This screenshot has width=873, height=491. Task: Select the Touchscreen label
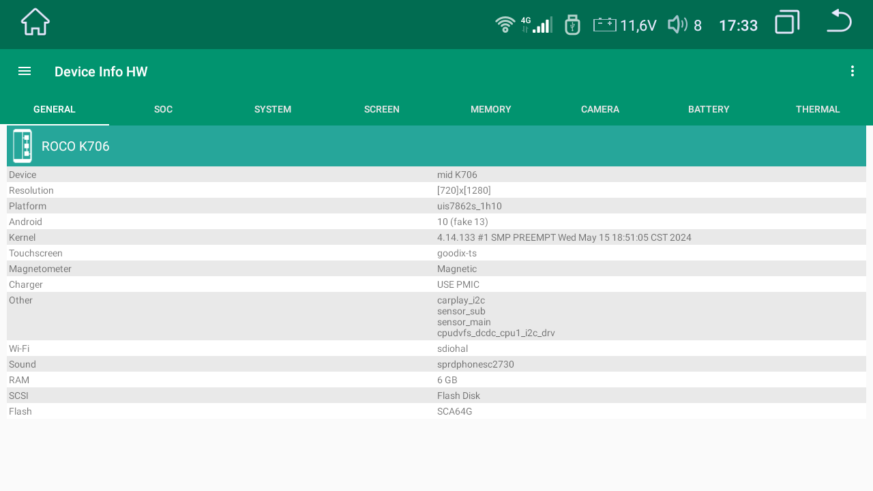[35, 253]
